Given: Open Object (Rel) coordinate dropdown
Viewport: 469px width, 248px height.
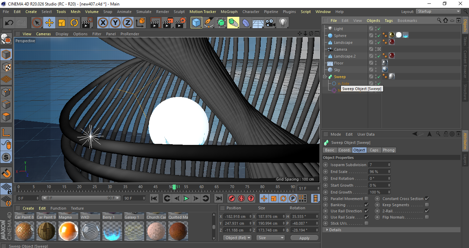Looking at the screenshot, I should pos(237,238).
